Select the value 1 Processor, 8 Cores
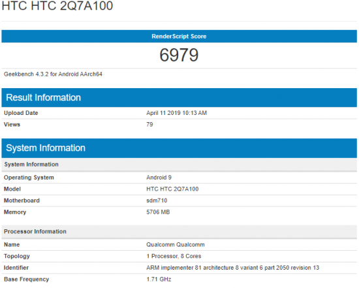The width and height of the screenshot is (359, 288). point(174,256)
